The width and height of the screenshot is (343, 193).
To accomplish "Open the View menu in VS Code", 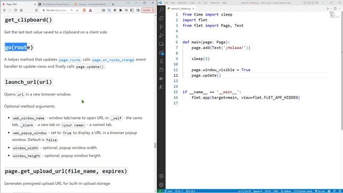I will (192, 3).
